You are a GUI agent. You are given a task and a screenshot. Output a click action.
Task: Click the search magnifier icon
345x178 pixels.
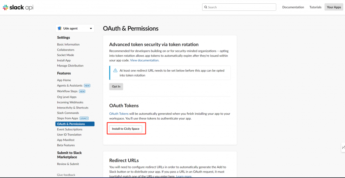(x=206, y=7)
